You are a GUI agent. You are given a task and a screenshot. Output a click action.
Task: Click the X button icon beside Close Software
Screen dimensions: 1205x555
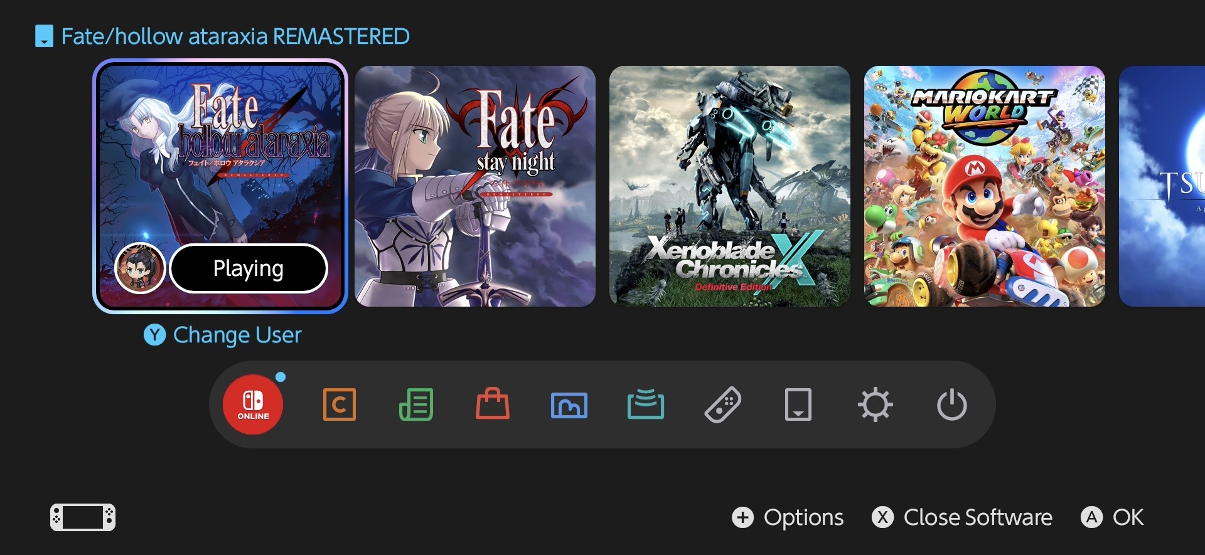click(x=883, y=517)
